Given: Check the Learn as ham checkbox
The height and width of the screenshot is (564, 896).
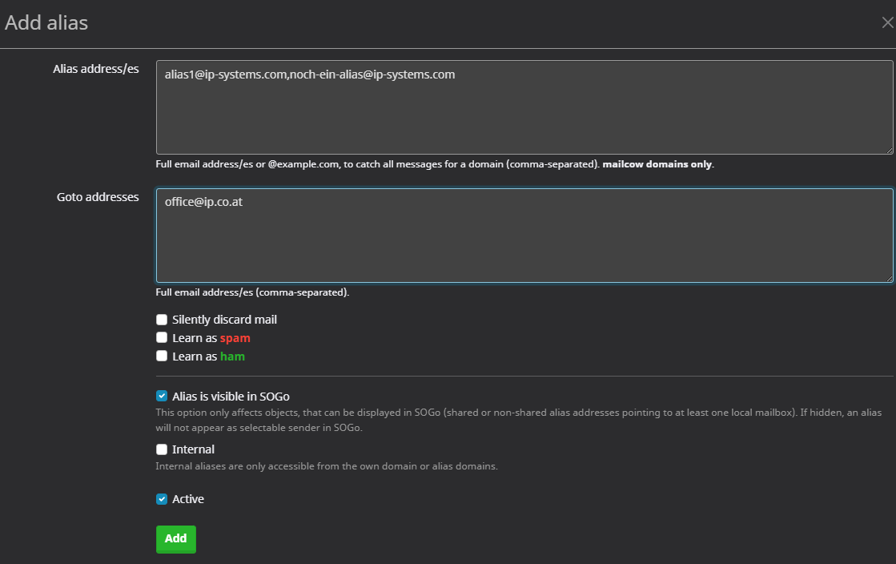Looking at the screenshot, I should [162, 357].
